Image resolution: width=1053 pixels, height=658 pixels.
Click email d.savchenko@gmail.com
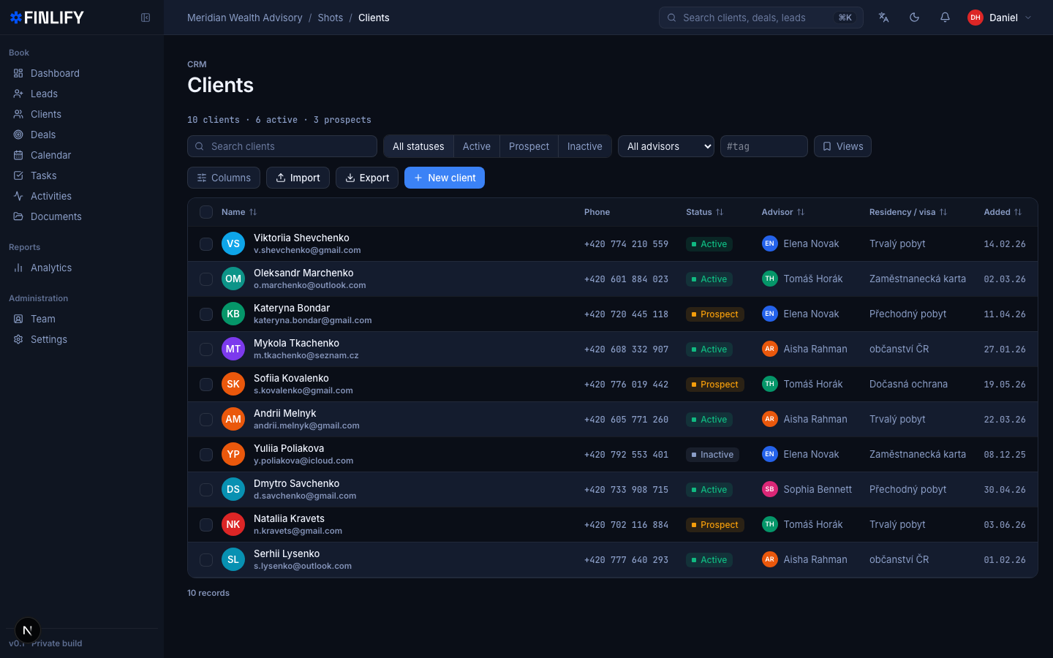305,496
